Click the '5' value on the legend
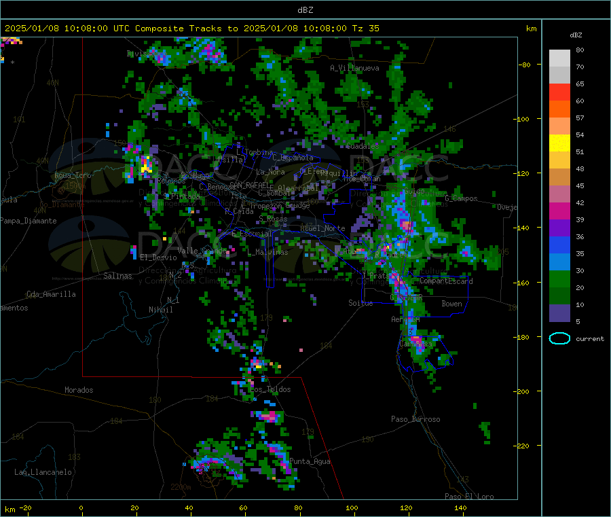Viewport: 611px width, 517px height. pos(578,321)
